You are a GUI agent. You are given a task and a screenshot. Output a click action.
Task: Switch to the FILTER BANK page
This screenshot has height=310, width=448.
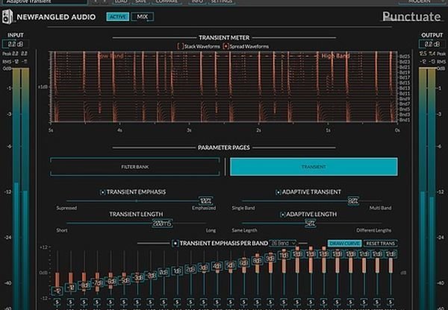[x=135, y=167]
